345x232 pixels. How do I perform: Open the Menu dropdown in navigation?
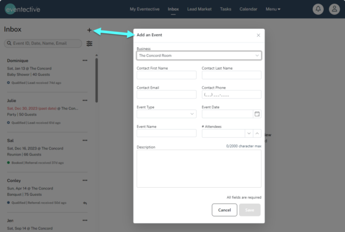pos(273,9)
